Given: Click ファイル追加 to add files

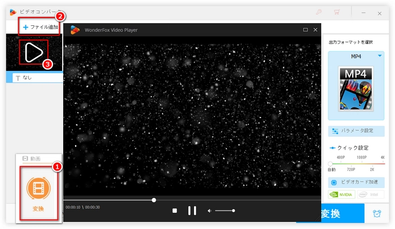Looking at the screenshot, I should click(39, 27).
